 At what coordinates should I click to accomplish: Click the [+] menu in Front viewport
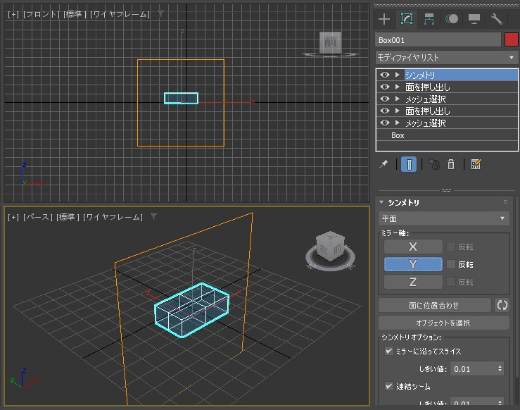[x=13, y=14]
